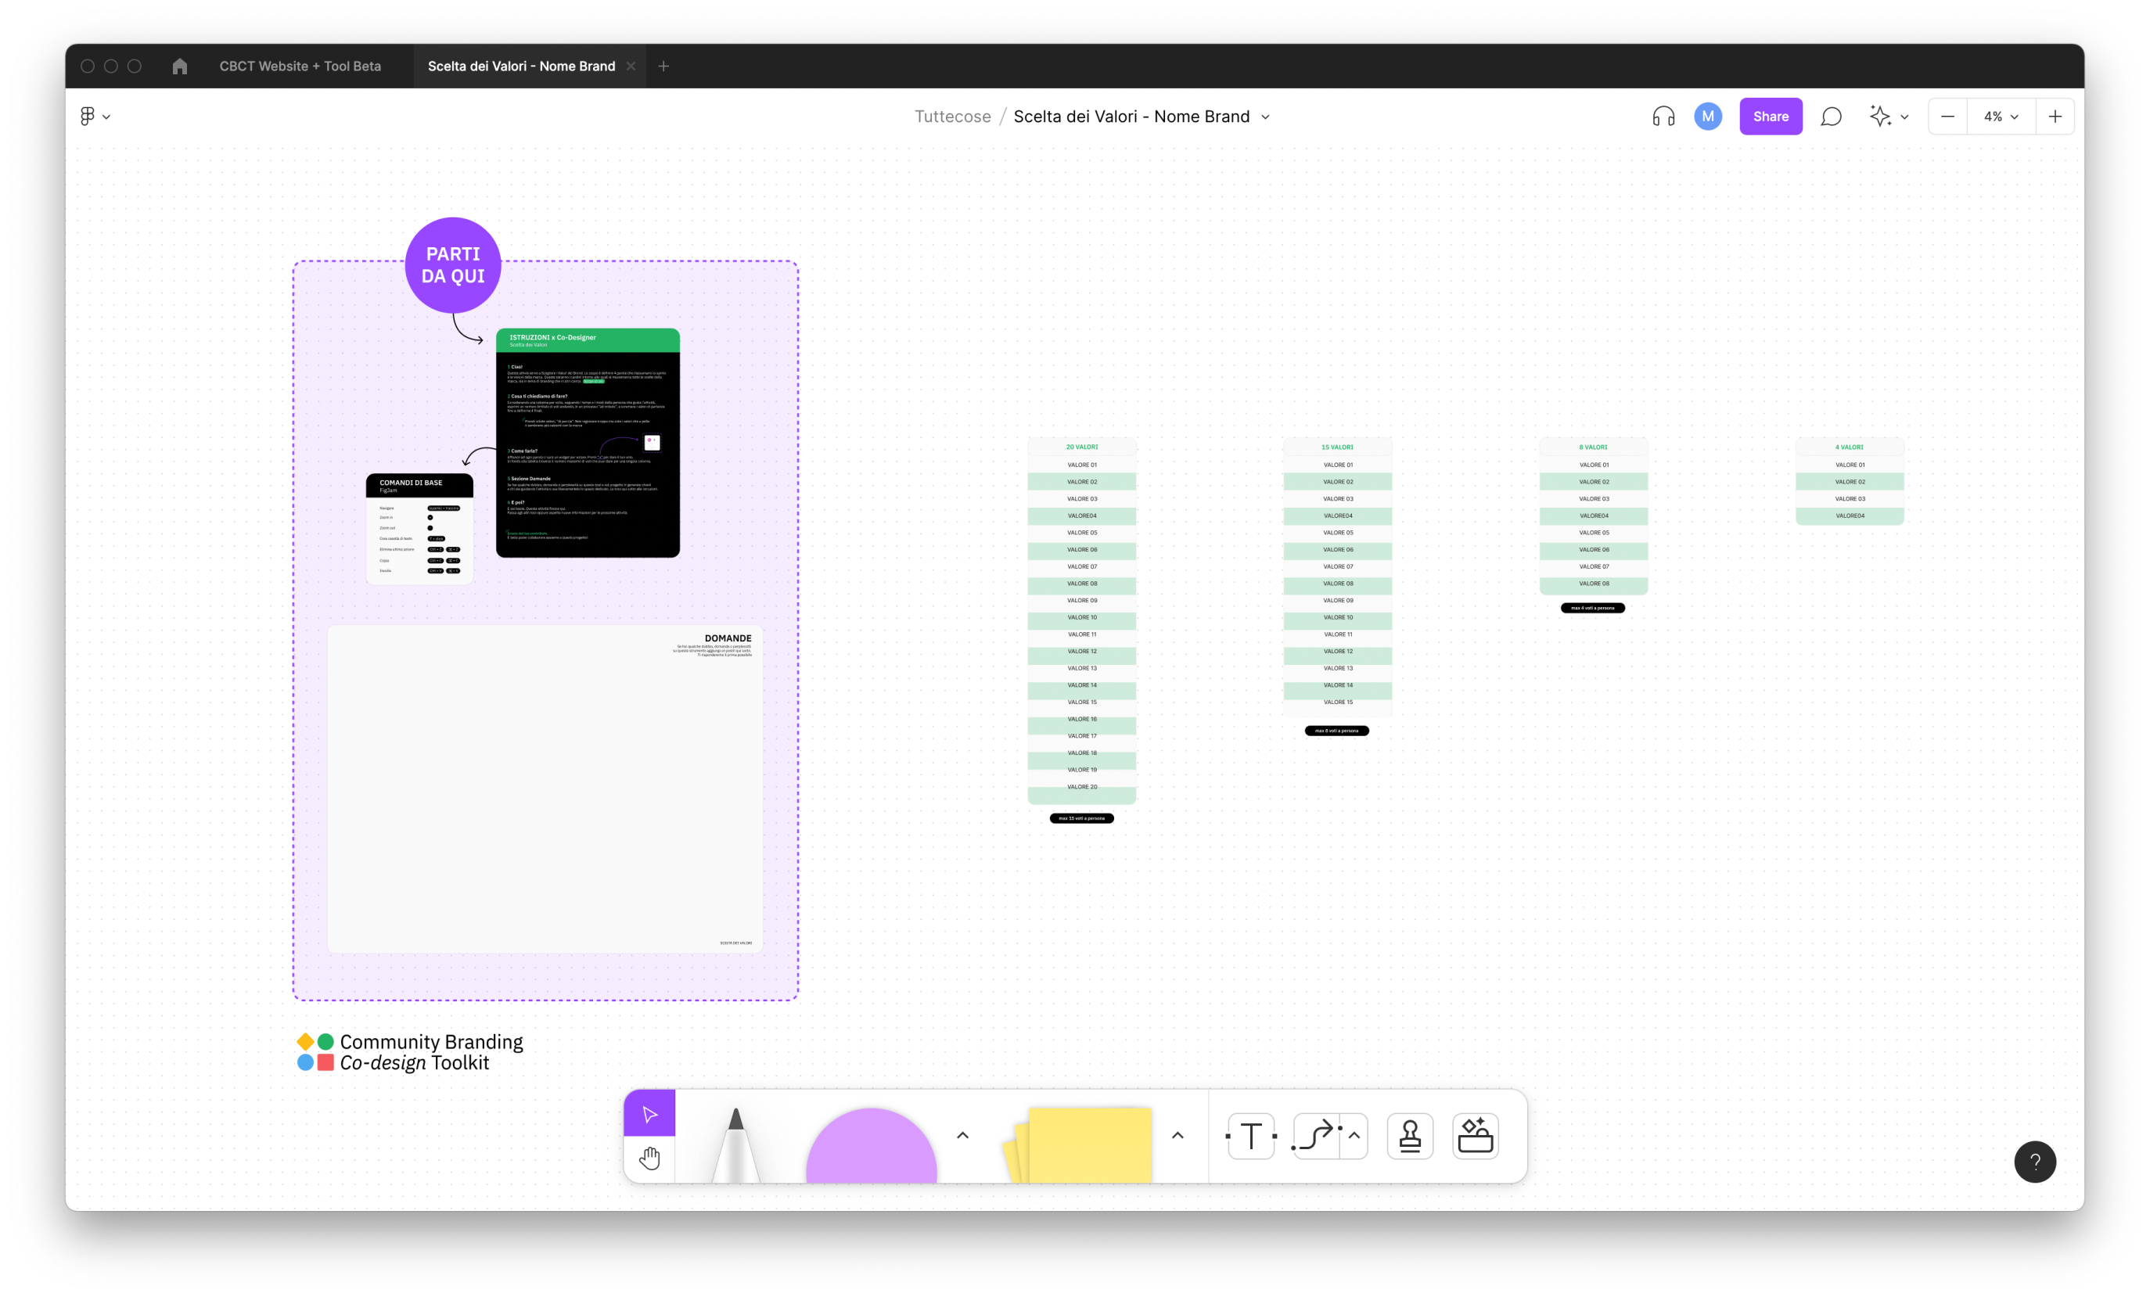This screenshot has width=2150, height=1297.
Task: Zoom out with the minus button
Action: coord(1947,116)
